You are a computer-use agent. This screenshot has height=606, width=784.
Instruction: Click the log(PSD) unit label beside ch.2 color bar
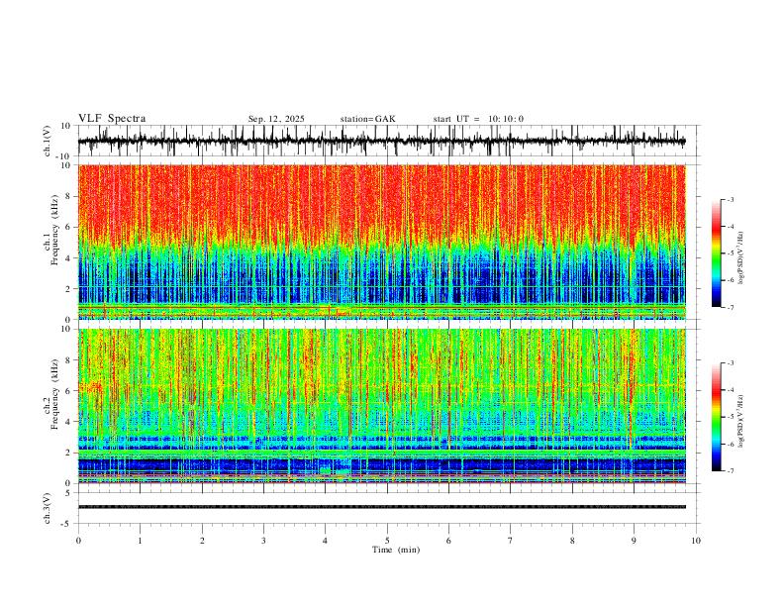tap(740, 421)
